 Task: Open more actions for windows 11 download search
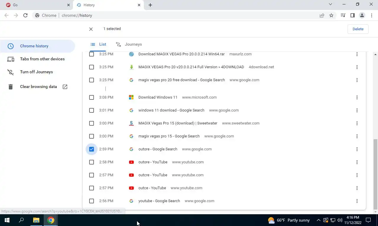coord(357,110)
